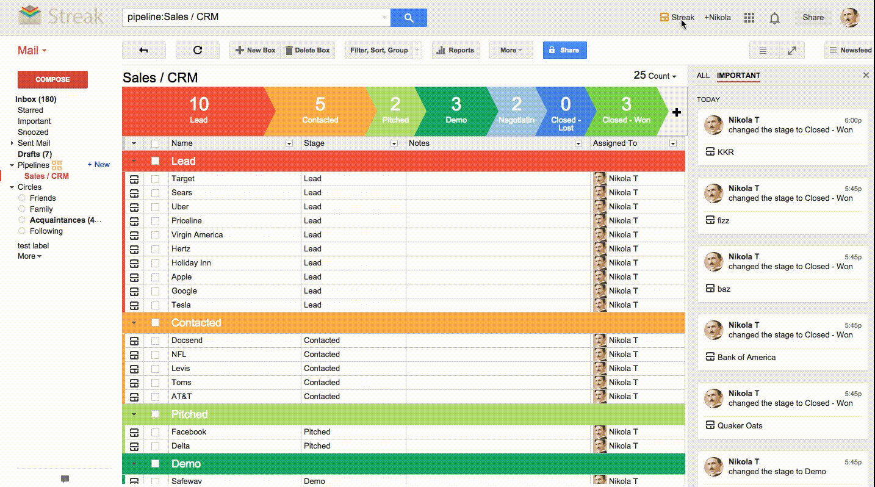Toggle the select-all checkbox in table header
The height and width of the screenshot is (487, 875).
coord(155,143)
